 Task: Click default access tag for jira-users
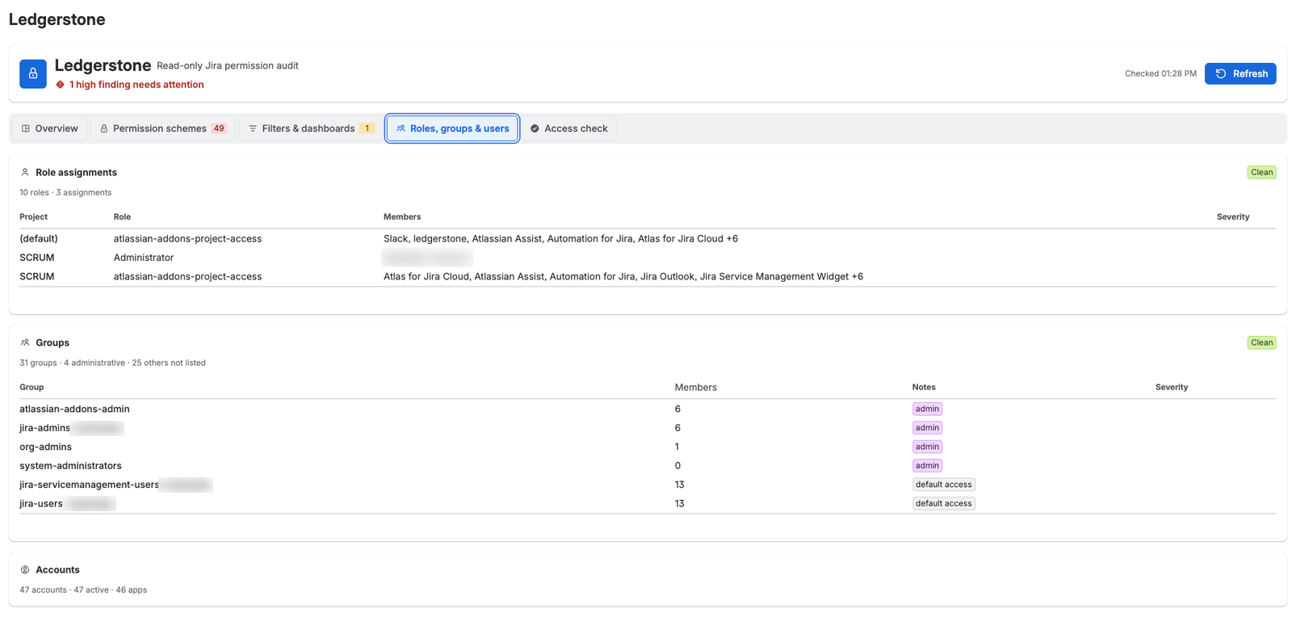(943, 504)
